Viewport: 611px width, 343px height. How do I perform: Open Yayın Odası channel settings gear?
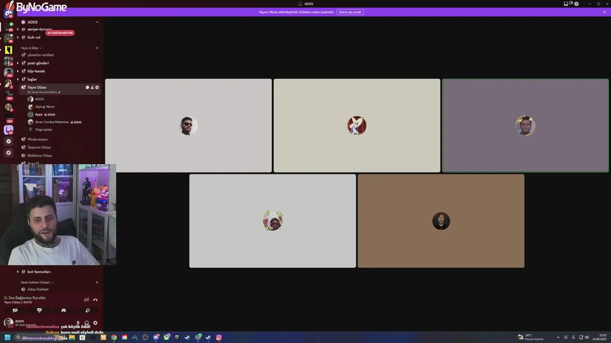pos(97,88)
